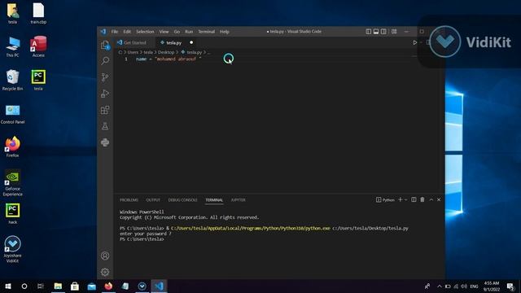
Task: Select the tesla.py editor tab
Action: [173, 42]
